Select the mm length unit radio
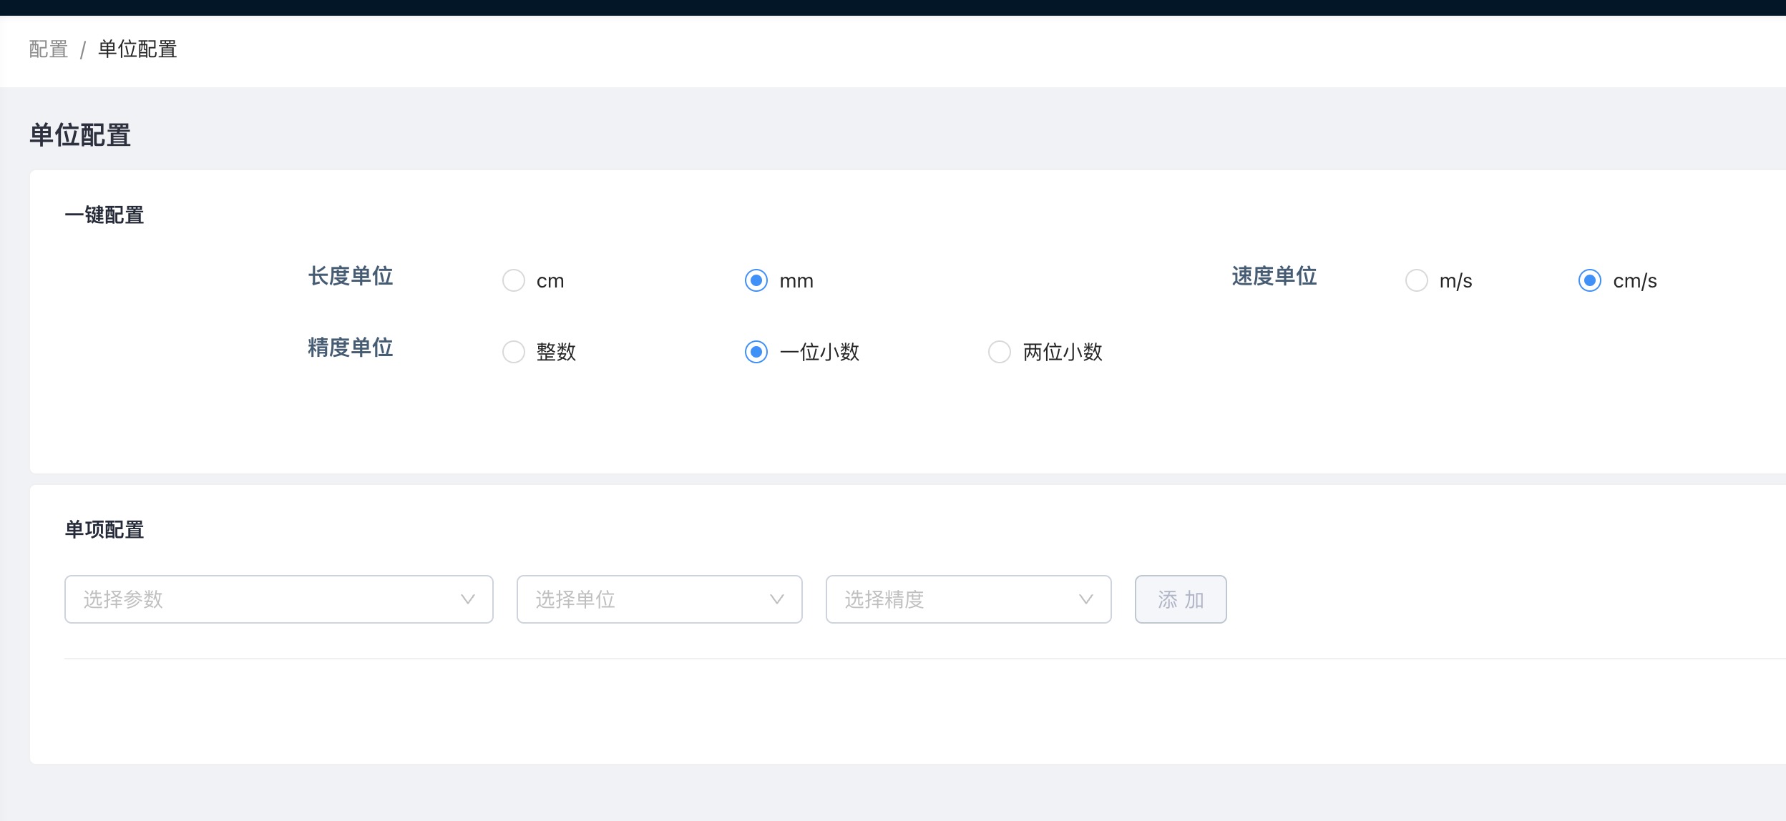Viewport: 1786px width, 821px height. point(756,280)
